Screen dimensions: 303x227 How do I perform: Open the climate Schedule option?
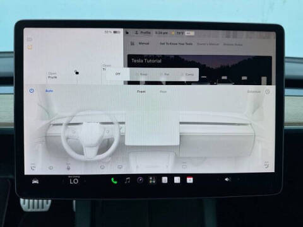(254, 91)
